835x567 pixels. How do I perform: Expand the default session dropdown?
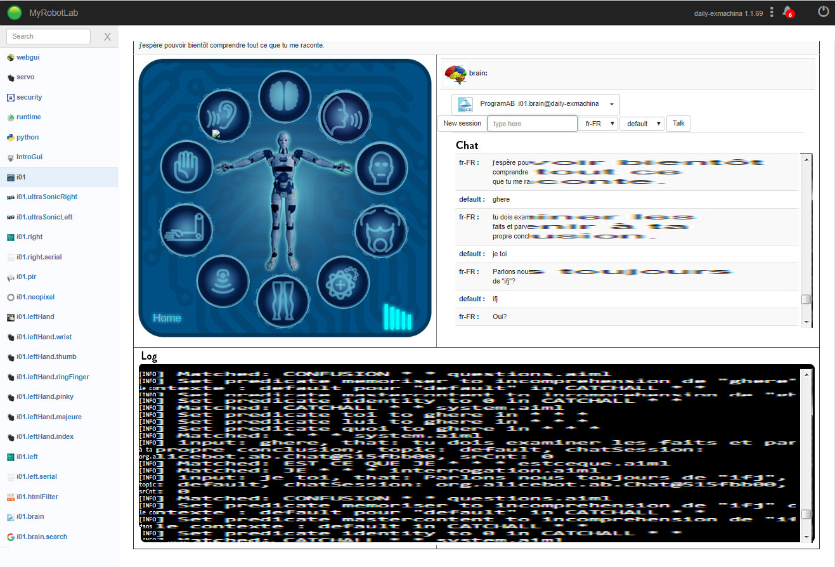pos(642,124)
